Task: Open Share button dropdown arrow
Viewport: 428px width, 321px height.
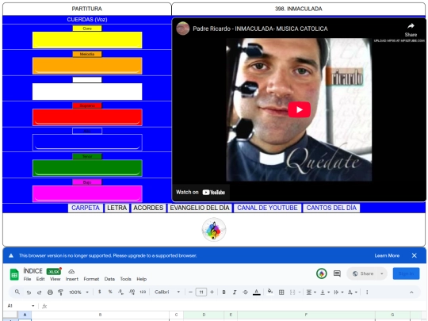Action: point(382,273)
